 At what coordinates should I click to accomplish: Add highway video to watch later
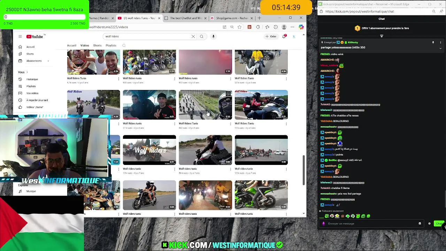(x=228, y=94)
